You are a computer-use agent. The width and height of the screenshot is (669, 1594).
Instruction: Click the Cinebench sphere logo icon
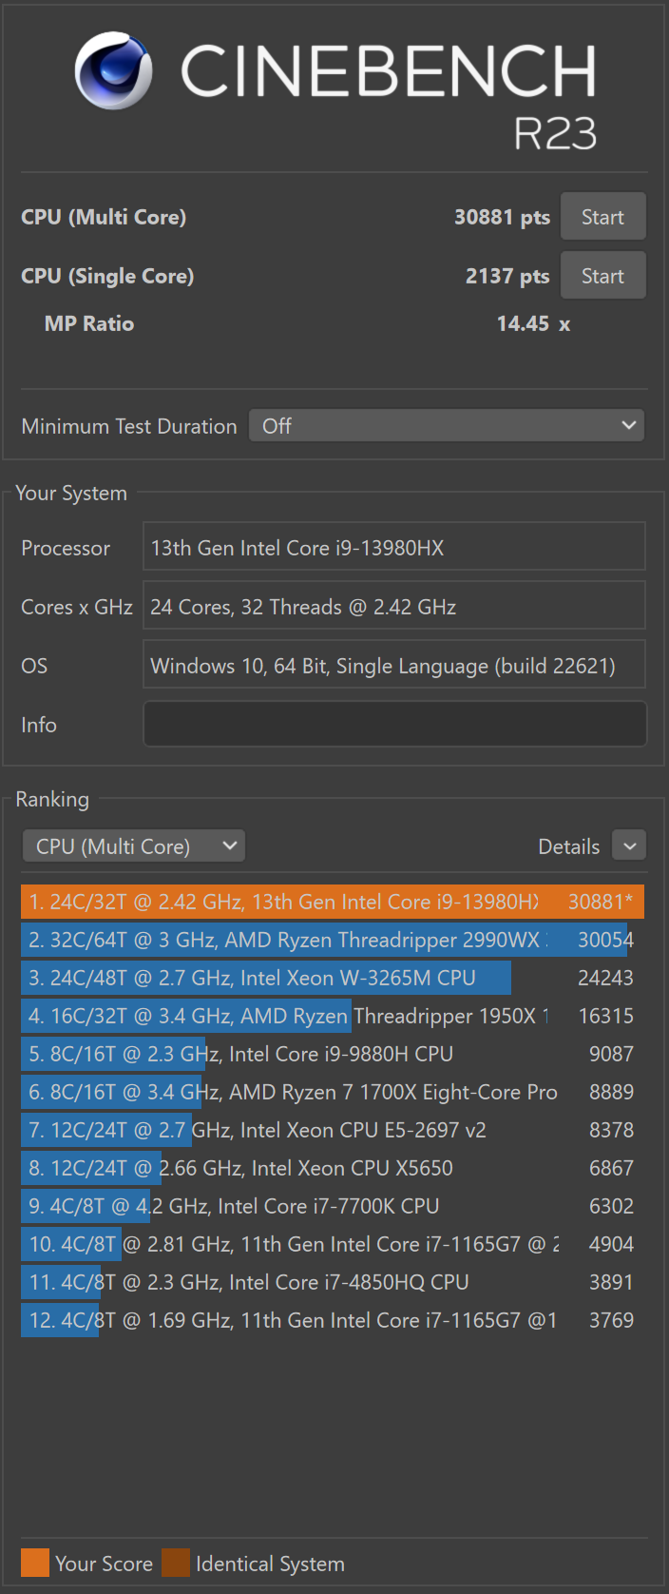point(114,70)
